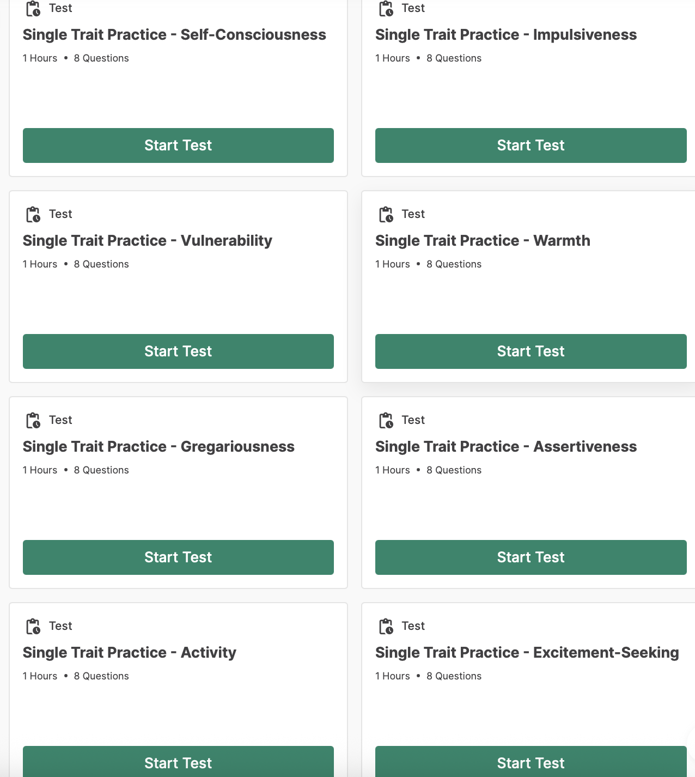This screenshot has height=777, width=695.
Task: Start the Self-Consciousness practice test
Action: tap(178, 145)
